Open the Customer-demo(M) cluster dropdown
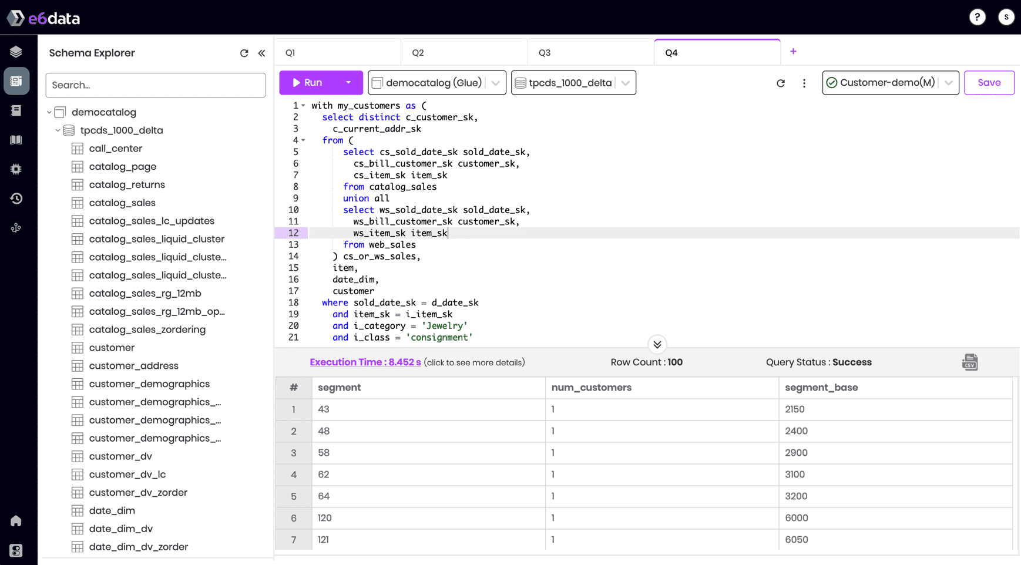The width and height of the screenshot is (1021, 565). [x=948, y=82]
